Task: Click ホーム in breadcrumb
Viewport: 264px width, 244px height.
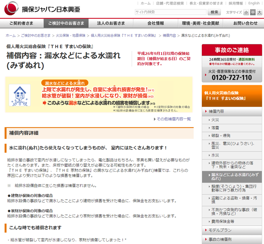Action: 11,35
